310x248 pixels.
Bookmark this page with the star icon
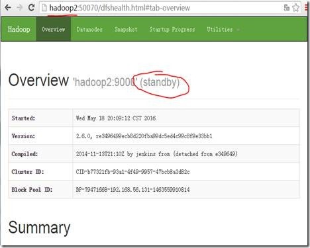pos(296,8)
